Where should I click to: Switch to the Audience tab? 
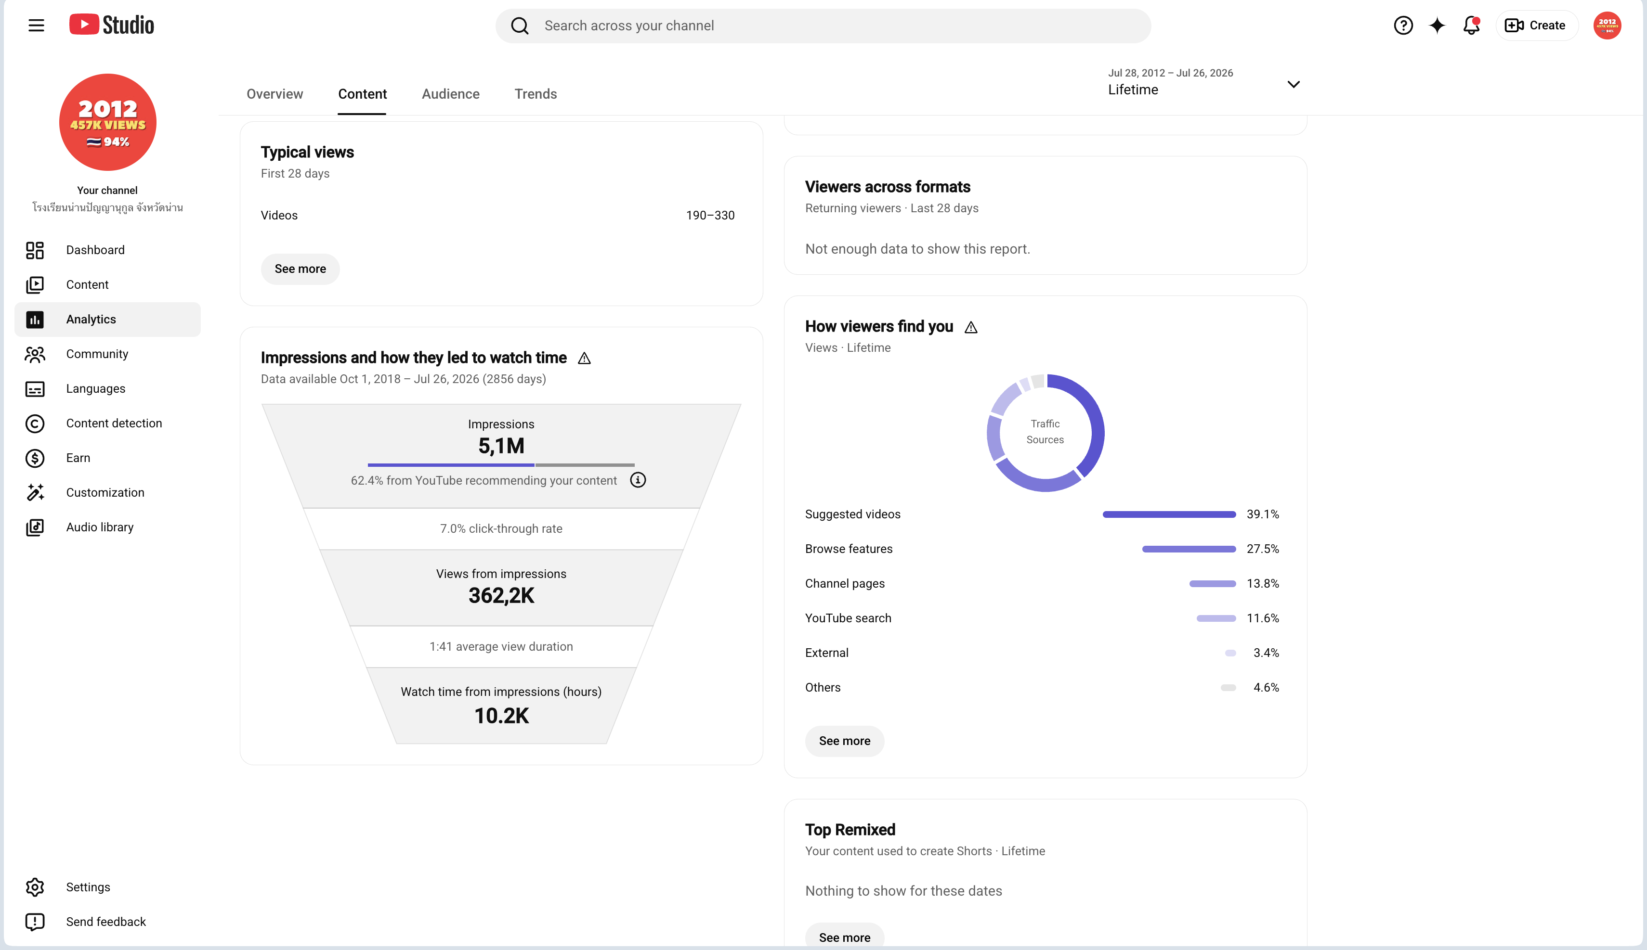450,94
